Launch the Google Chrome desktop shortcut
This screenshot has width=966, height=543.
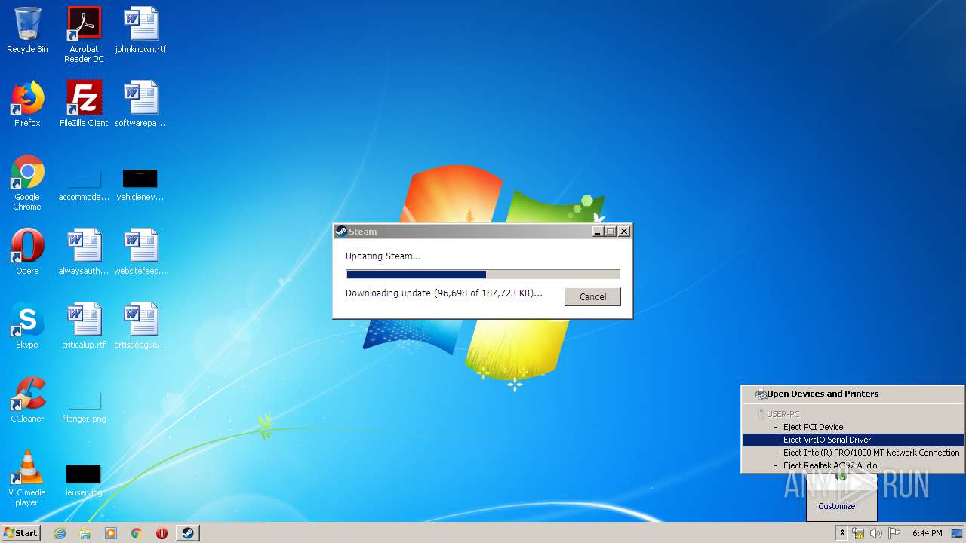click(27, 183)
